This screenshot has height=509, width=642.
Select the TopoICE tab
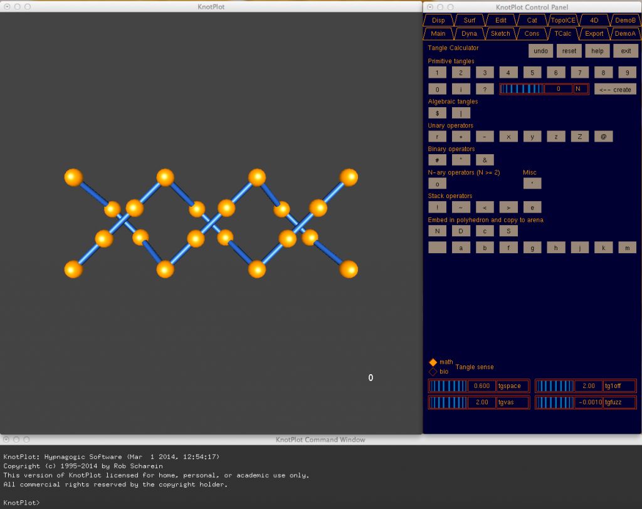[x=563, y=20]
